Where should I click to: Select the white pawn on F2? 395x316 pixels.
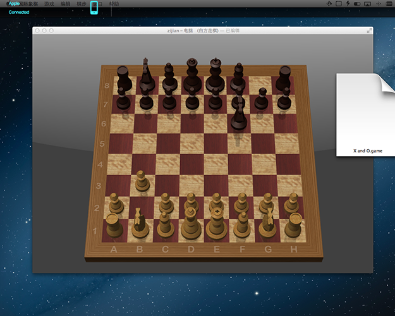coord(241,204)
